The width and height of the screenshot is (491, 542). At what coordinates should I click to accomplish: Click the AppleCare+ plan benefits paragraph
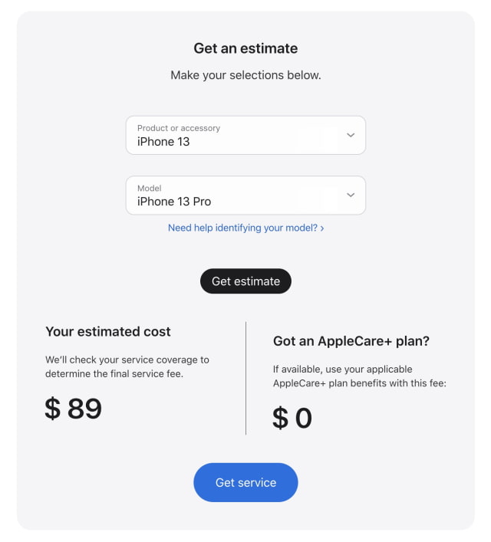point(360,376)
